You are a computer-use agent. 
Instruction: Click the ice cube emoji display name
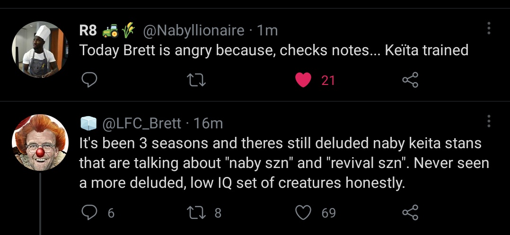click(88, 123)
